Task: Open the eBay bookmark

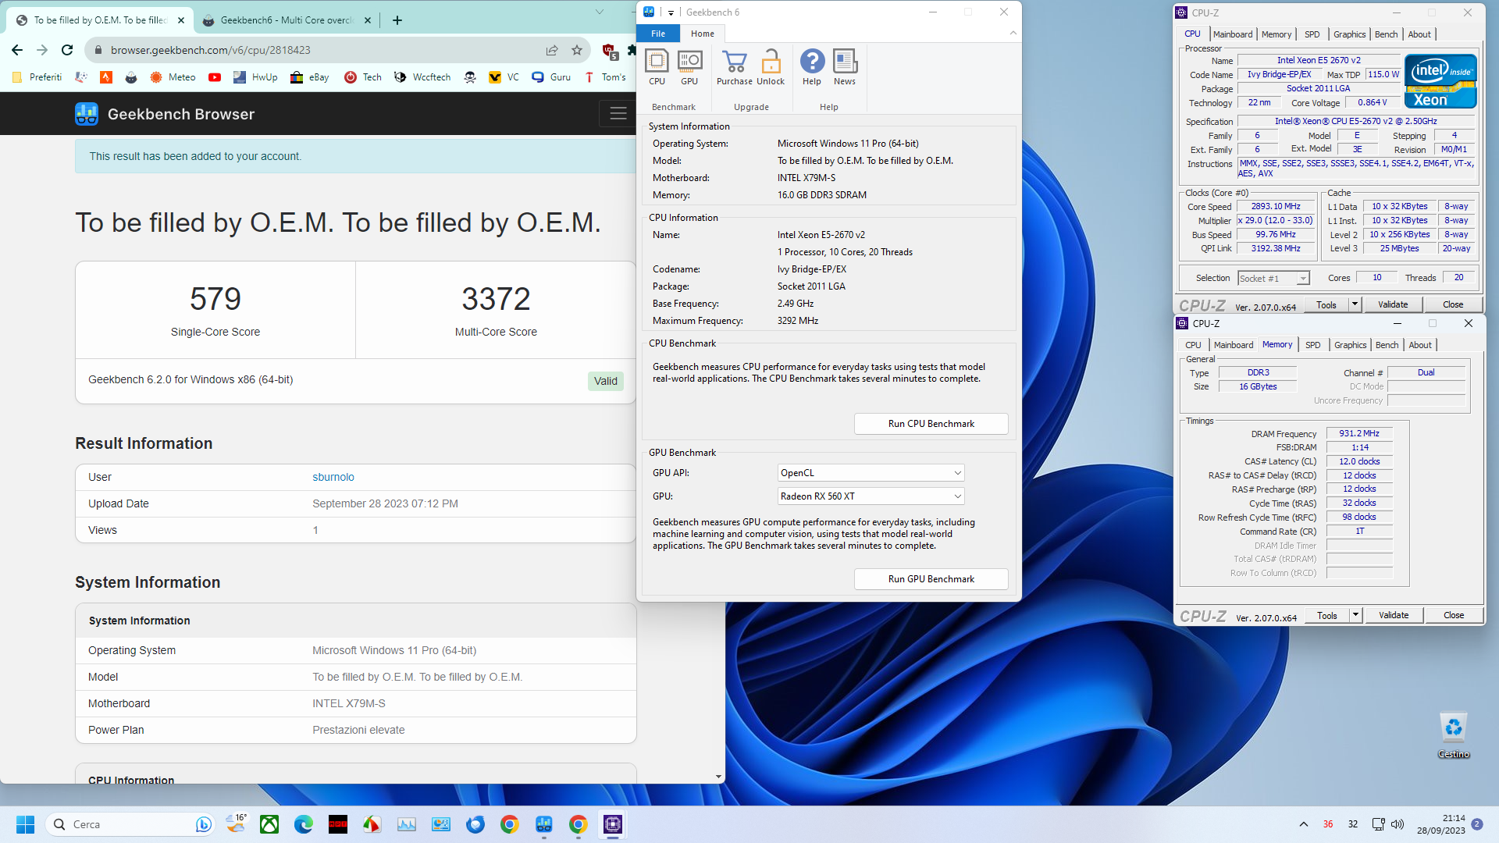Action: (310, 77)
